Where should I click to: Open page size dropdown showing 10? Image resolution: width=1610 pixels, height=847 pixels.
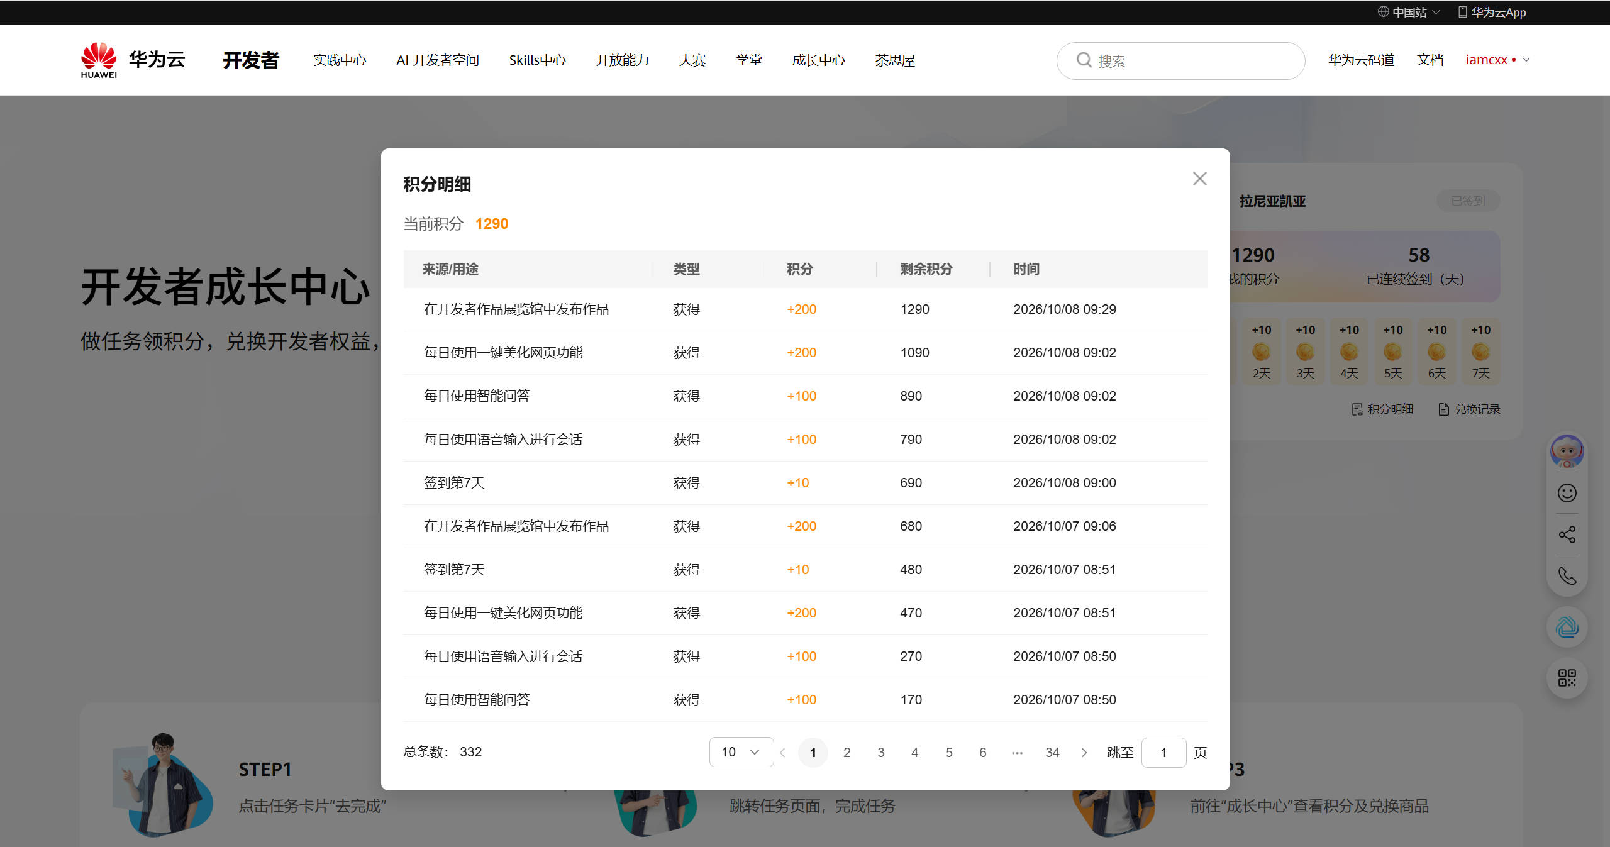point(741,752)
